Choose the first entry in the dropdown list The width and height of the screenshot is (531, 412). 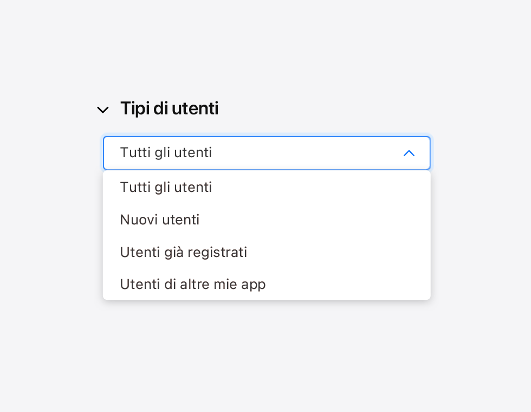pos(166,187)
